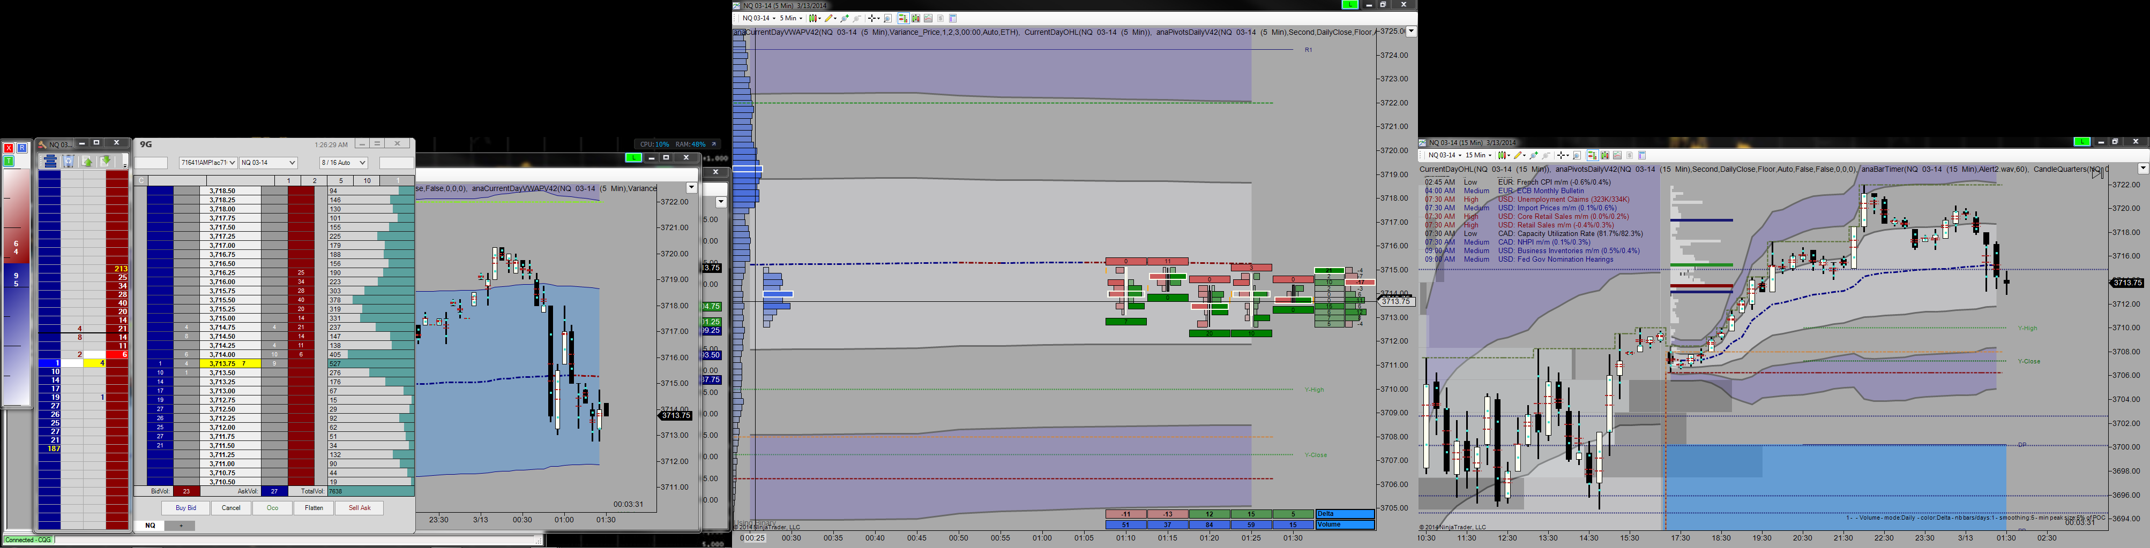The width and height of the screenshot is (2150, 548).
Task: Open toolbar overflow options in the NQ DOM window
Action: [x=125, y=165]
